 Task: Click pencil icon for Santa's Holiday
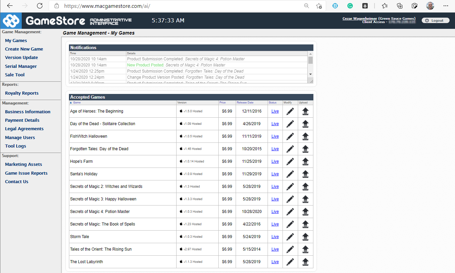(290, 174)
